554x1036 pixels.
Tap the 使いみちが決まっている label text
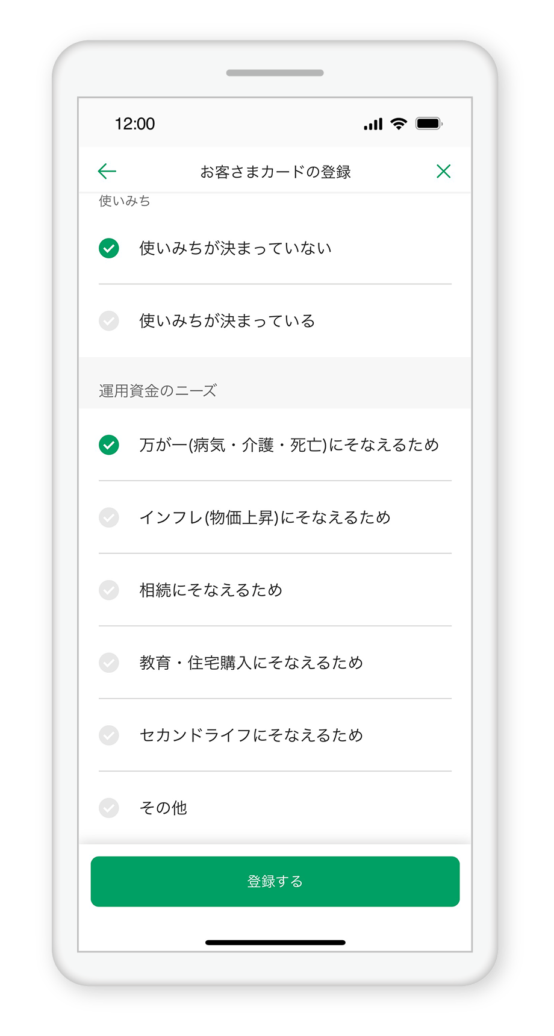click(x=227, y=320)
